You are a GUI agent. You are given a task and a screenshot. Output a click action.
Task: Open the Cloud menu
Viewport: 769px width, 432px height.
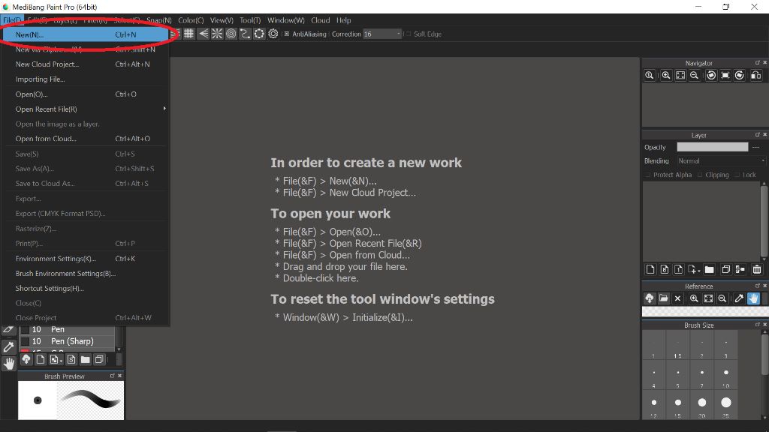pos(320,20)
